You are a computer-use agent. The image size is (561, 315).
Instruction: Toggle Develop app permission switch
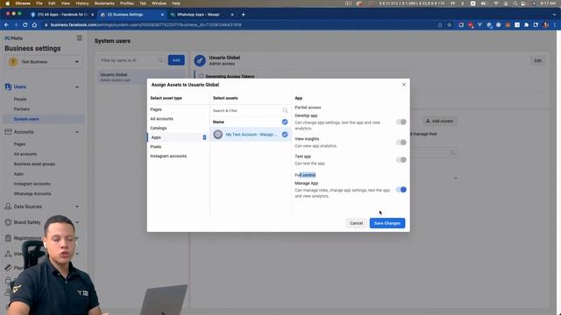coord(401,122)
